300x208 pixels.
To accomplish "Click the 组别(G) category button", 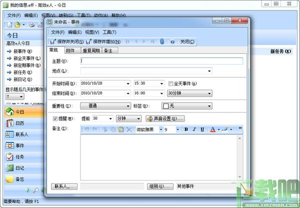I will pyautogui.click(x=160, y=186).
